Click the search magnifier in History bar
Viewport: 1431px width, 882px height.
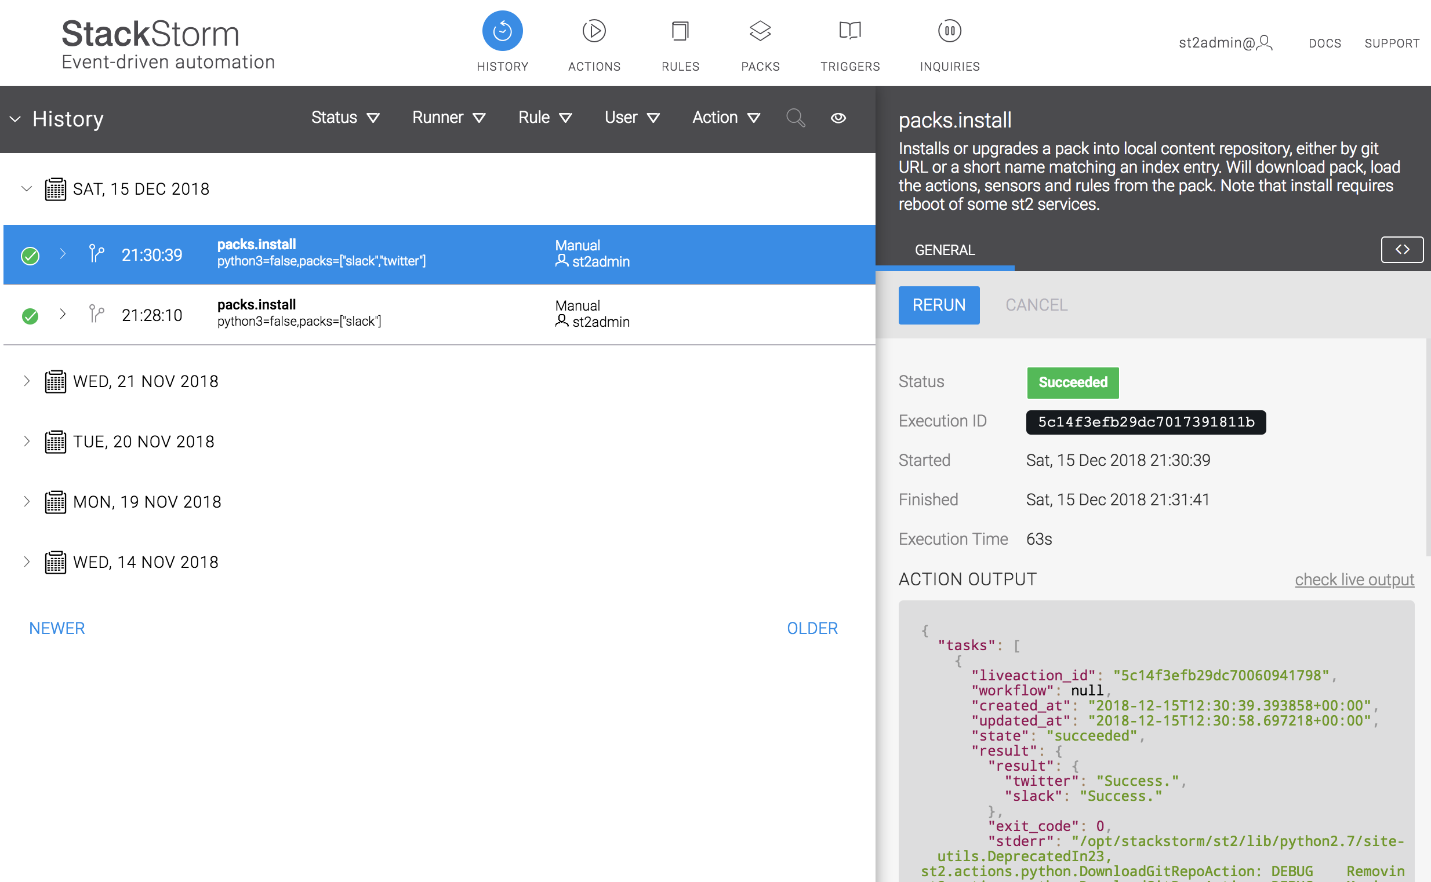[x=795, y=118]
